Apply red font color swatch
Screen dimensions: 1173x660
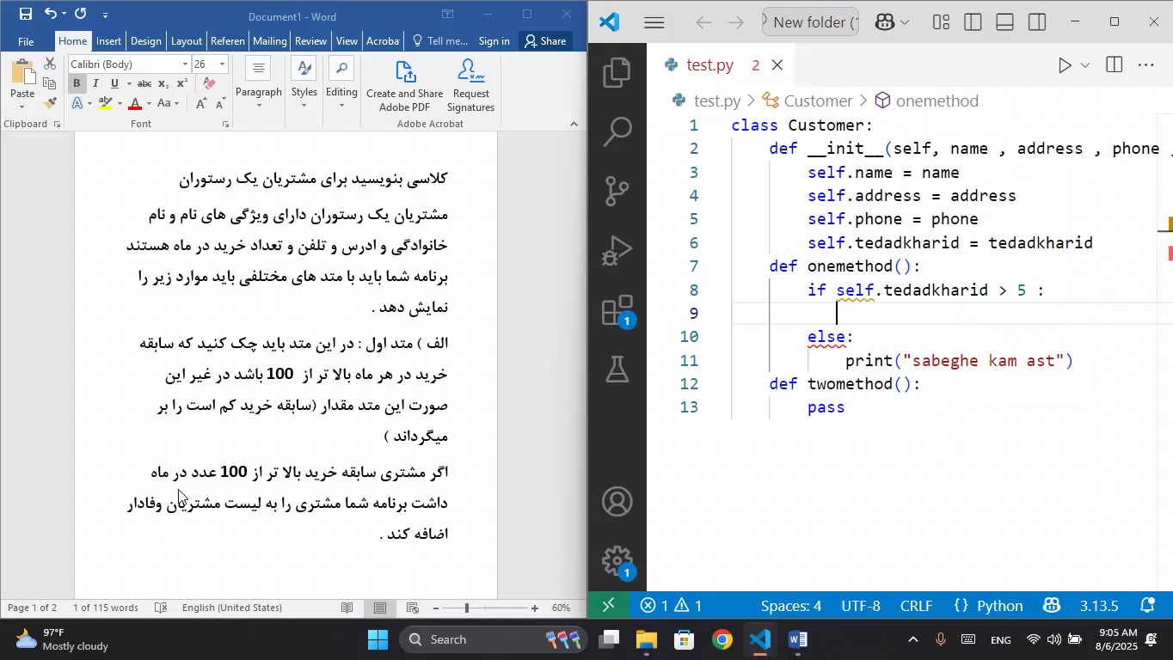tap(135, 104)
